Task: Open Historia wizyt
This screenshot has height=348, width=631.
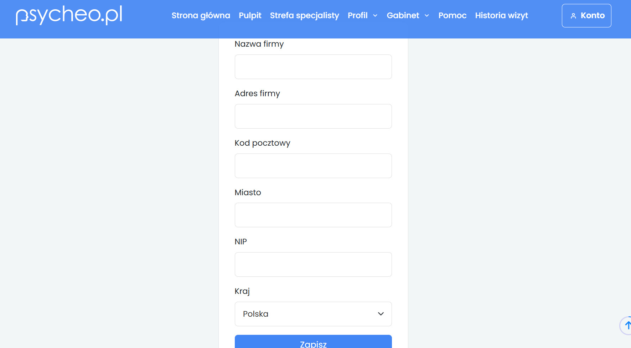Action: click(x=501, y=16)
